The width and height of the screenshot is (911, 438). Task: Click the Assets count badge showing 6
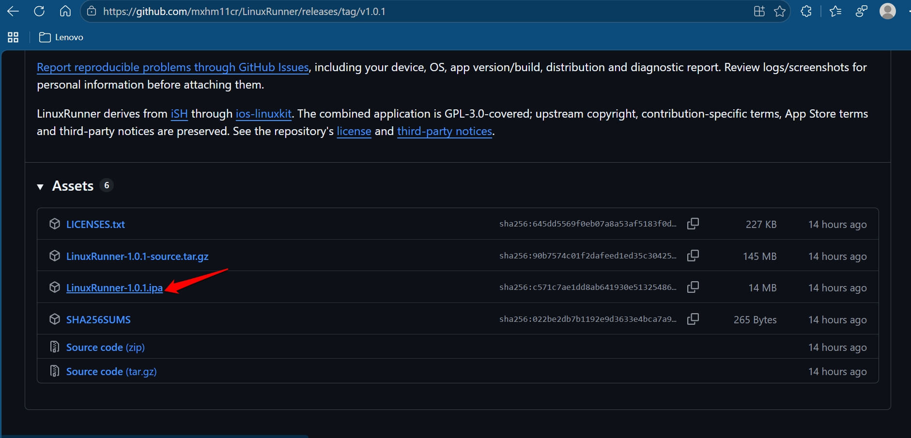[107, 185]
